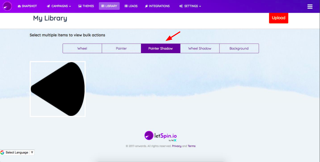Click the Google logo in language widget
320x162 pixels.
click(2, 152)
